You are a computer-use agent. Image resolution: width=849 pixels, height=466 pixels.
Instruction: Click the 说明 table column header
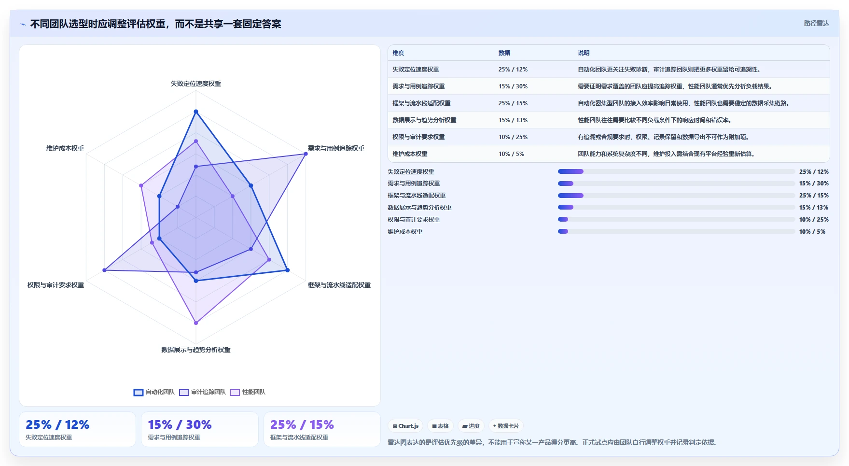(x=584, y=53)
